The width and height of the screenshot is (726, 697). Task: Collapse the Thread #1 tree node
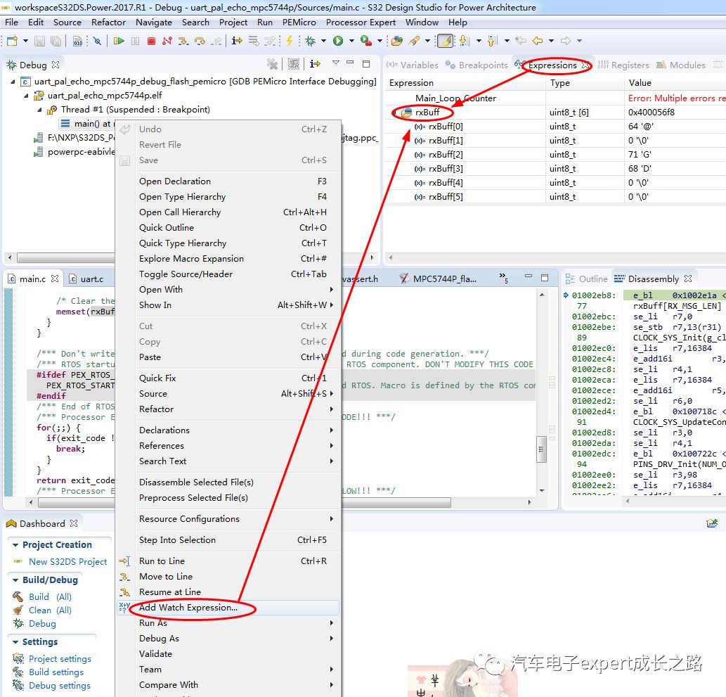click(40, 110)
